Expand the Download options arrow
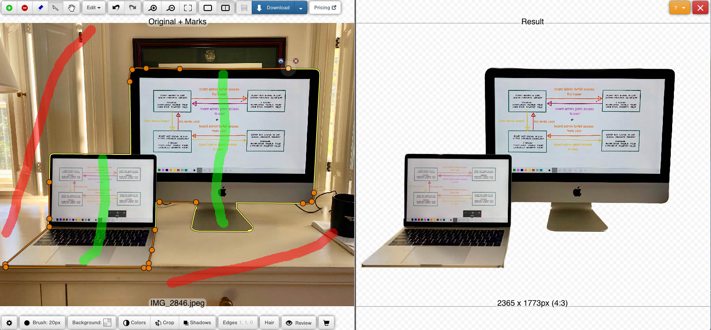Viewport: 711px width, 330px height. pos(301,8)
